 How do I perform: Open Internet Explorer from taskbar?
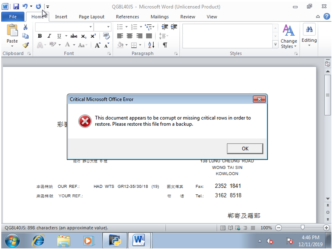(x=38, y=240)
